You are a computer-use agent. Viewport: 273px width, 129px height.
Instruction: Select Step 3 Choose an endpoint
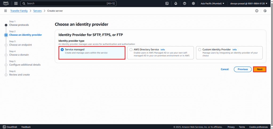[x=21, y=45]
